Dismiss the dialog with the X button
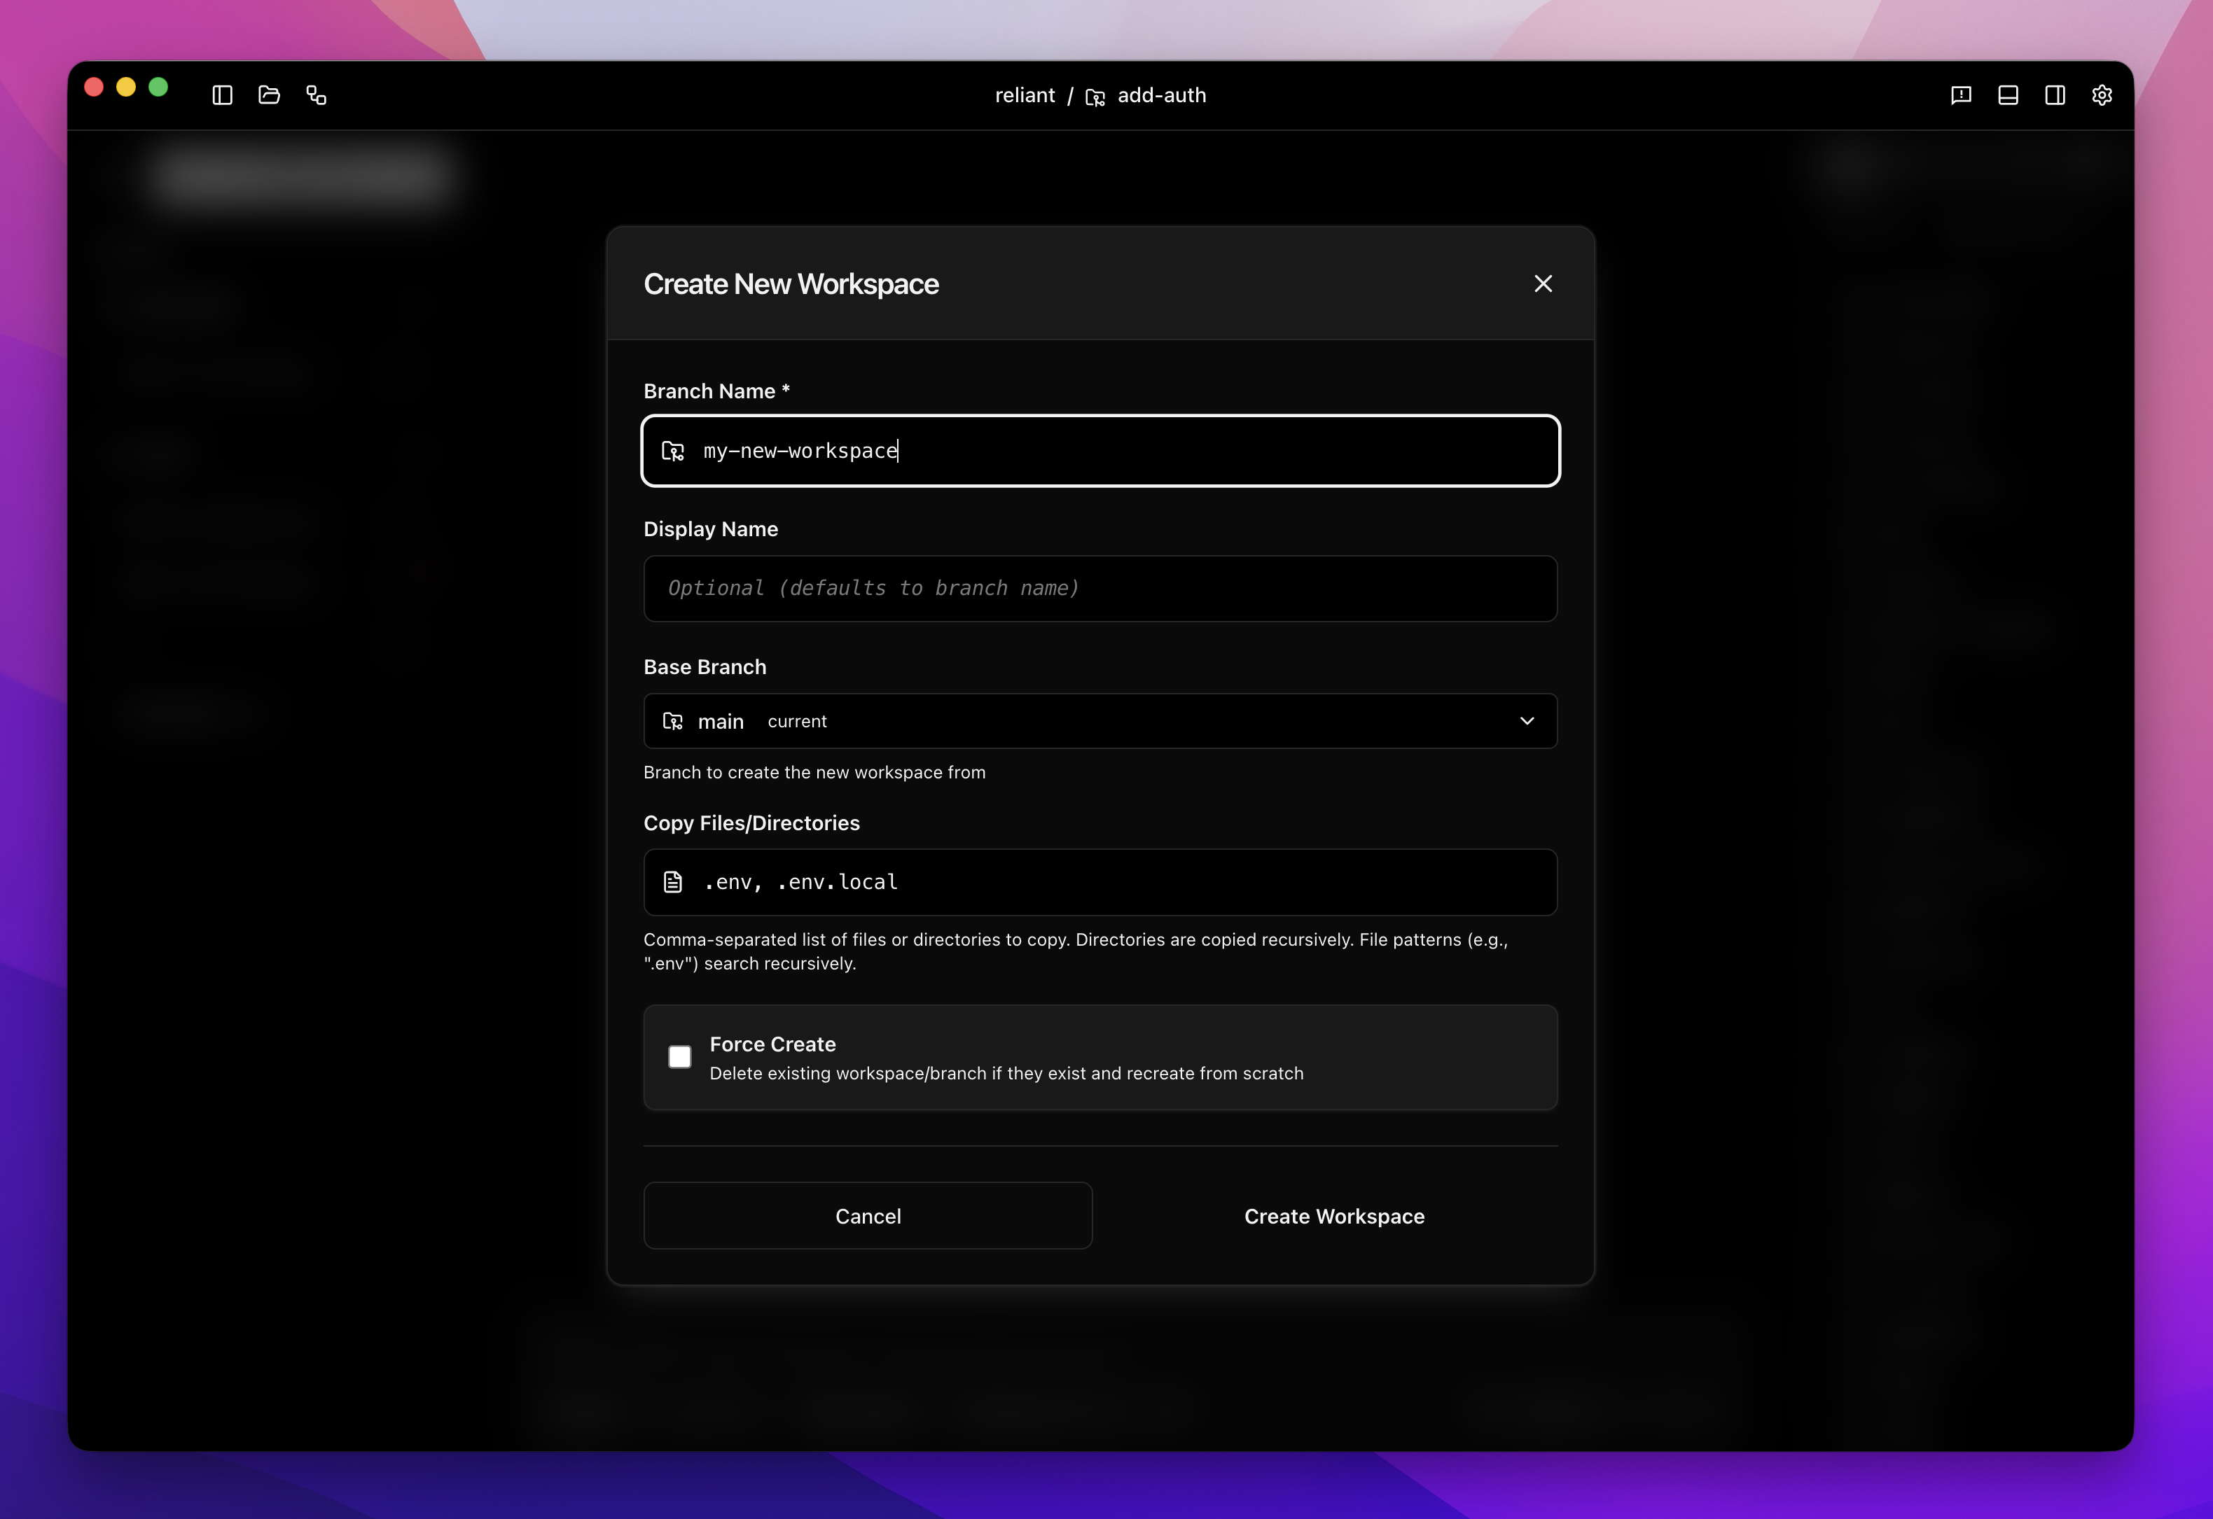This screenshot has width=2213, height=1519. pyautogui.click(x=1543, y=283)
